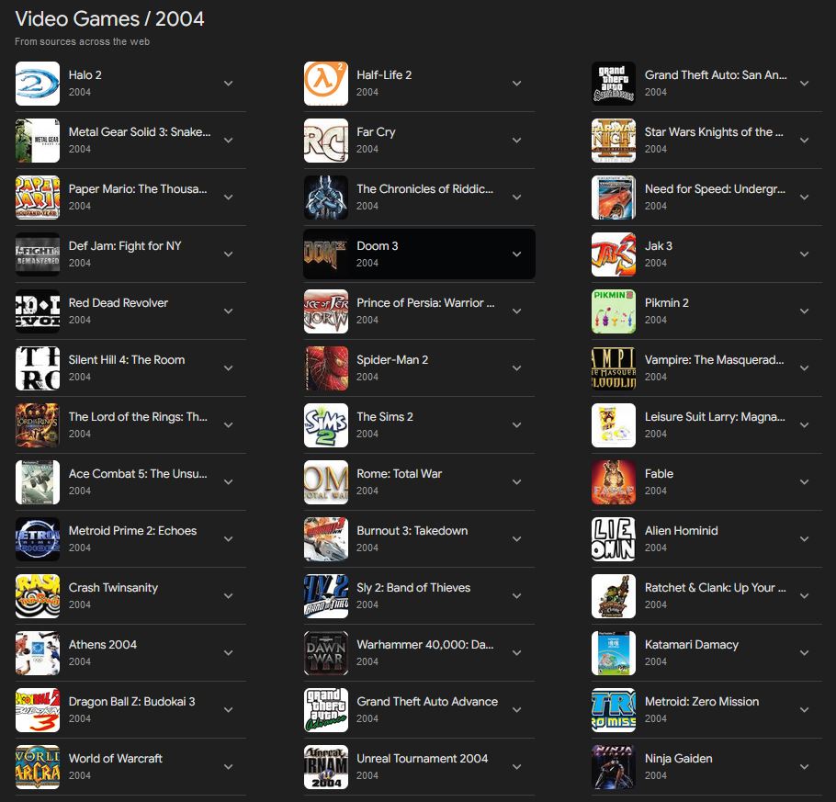
Task: Expand the Spider-Man 2 chevron
Action: tap(516, 368)
